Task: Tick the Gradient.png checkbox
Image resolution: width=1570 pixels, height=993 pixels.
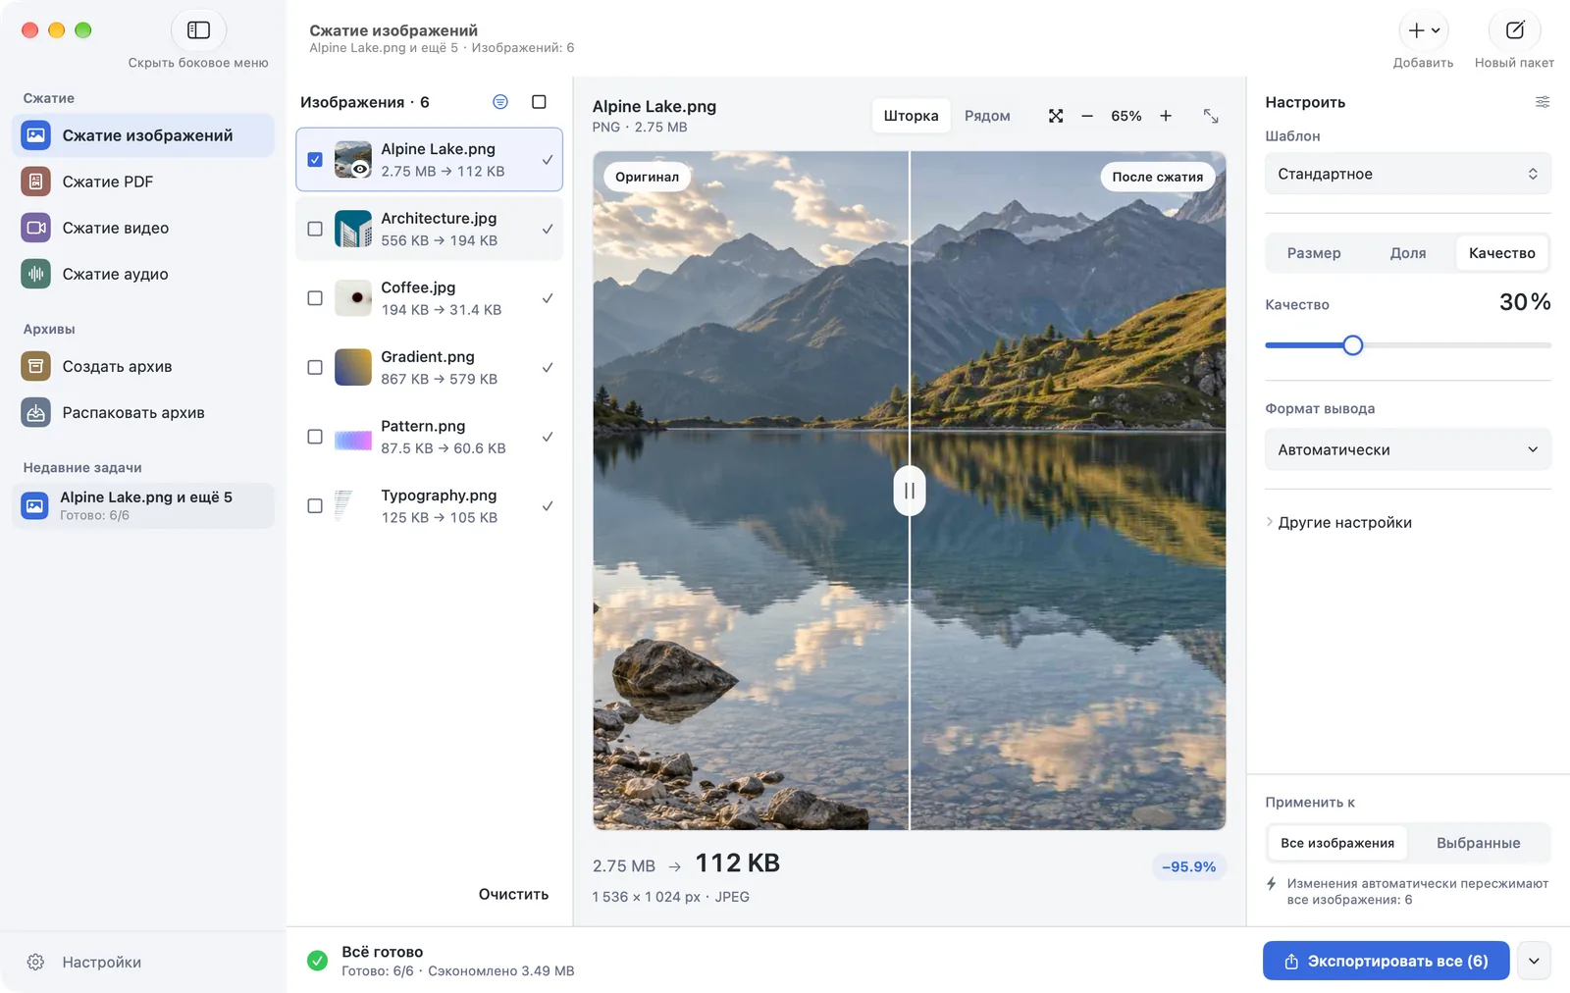Action: [x=315, y=367]
